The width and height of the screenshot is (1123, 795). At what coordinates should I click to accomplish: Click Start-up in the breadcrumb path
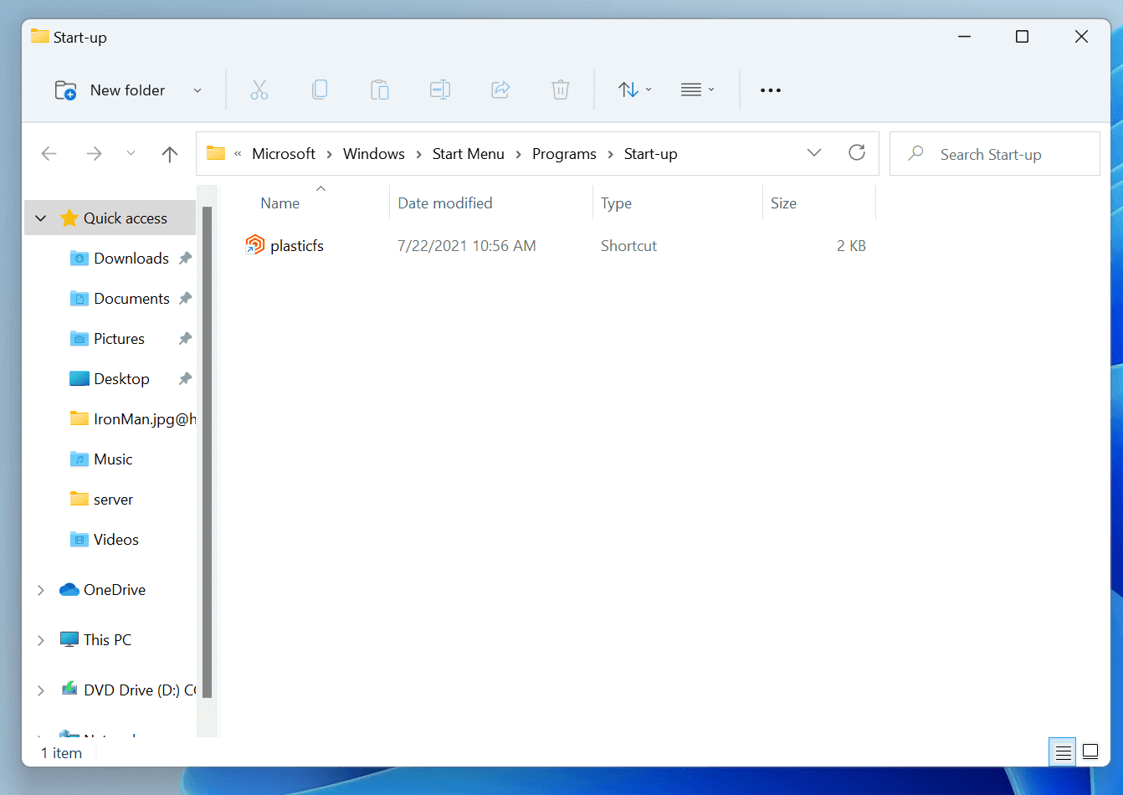651,154
